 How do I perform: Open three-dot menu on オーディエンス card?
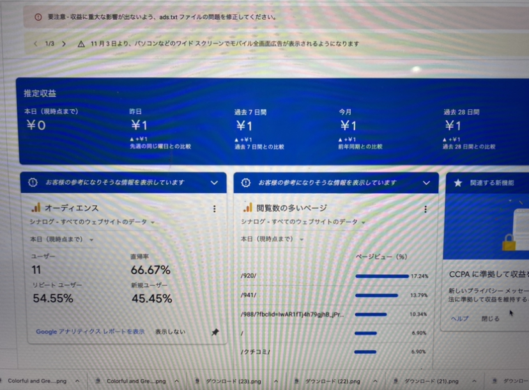tap(214, 208)
